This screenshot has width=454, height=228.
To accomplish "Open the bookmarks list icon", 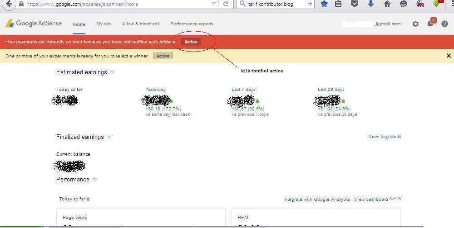I will (338, 4).
